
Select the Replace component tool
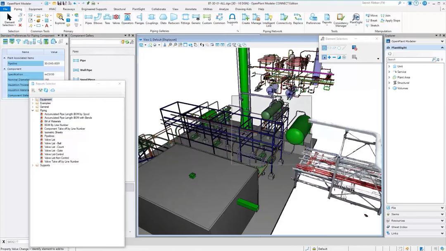(x=298, y=19)
